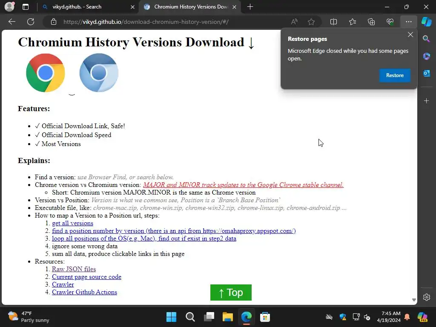Open Raw JSON files link
436x327 pixels.
click(74, 269)
